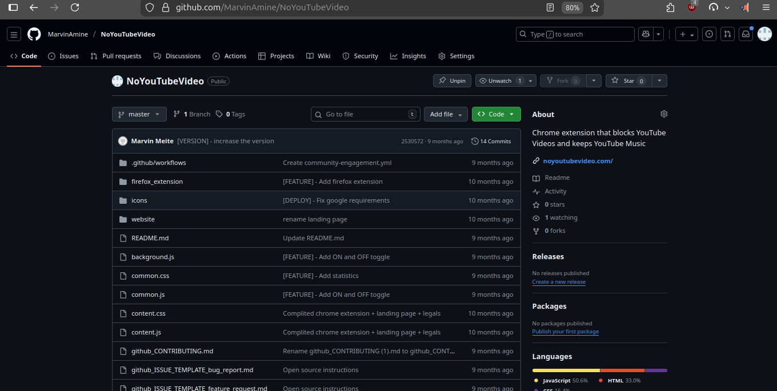Switch to the Pull requests tab

point(116,56)
